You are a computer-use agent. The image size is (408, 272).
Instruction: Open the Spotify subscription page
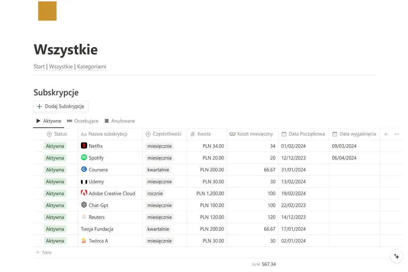[x=96, y=158]
